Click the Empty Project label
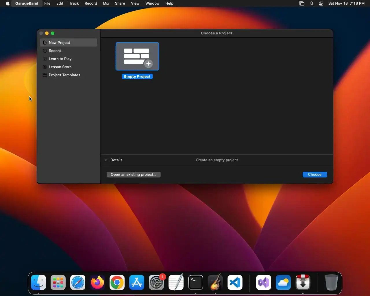 [137, 76]
